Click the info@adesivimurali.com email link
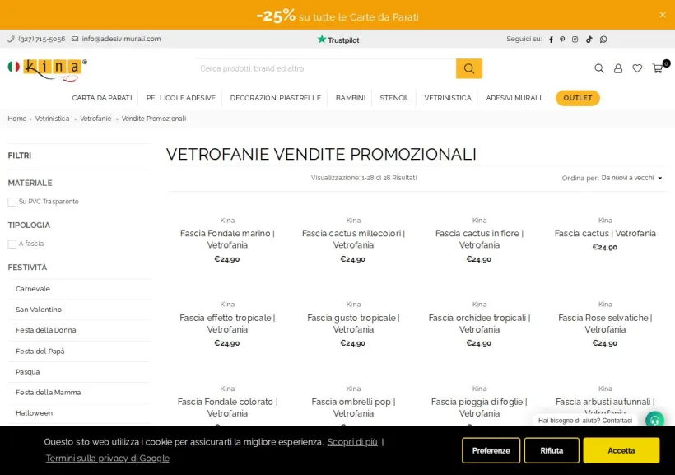The height and width of the screenshot is (475, 675). coord(121,39)
